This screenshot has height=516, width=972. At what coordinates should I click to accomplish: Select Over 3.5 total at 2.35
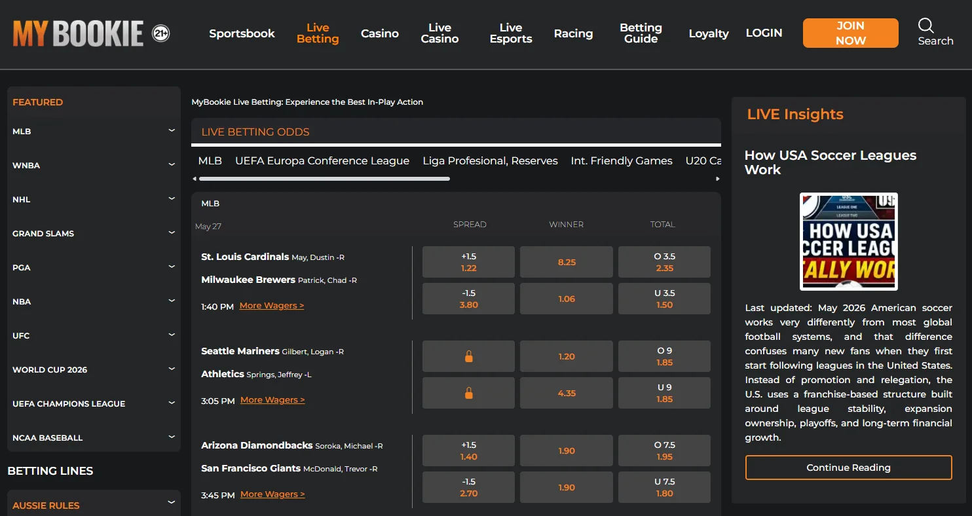pos(664,262)
